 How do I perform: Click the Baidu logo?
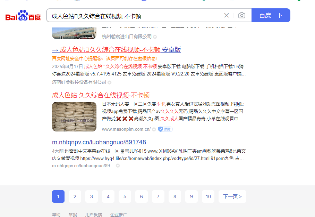coord(23,15)
